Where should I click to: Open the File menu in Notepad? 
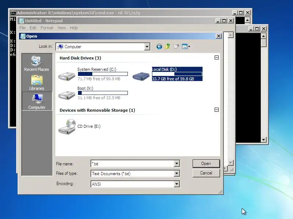(22, 28)
